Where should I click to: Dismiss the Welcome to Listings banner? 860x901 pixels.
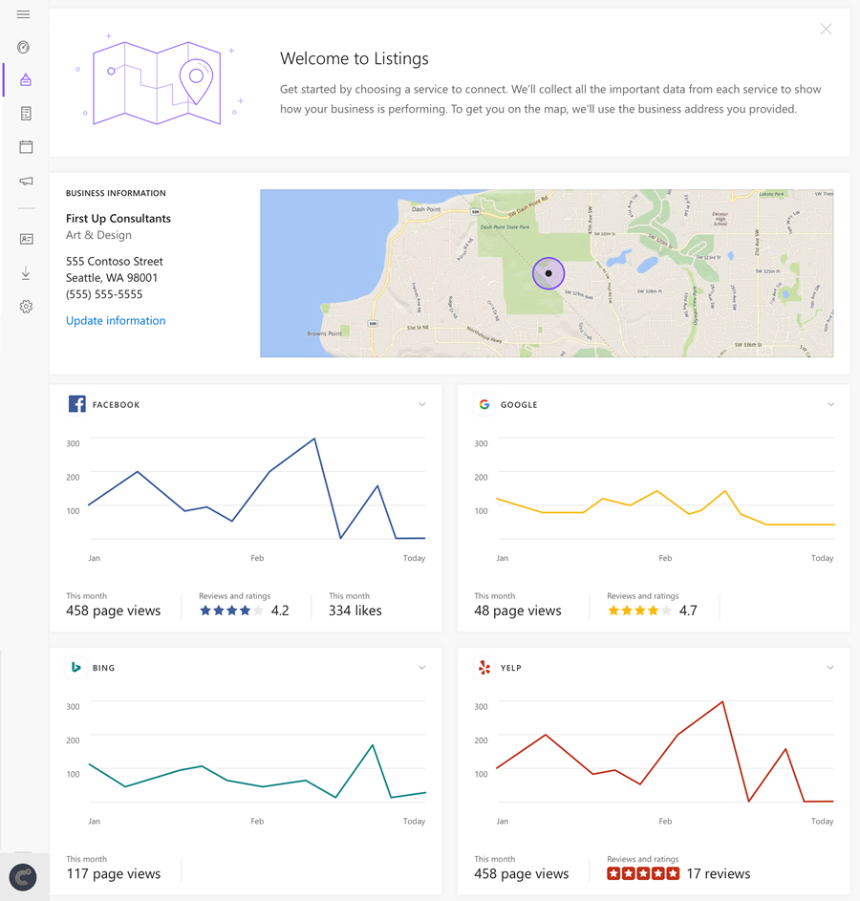pos(826,29)
